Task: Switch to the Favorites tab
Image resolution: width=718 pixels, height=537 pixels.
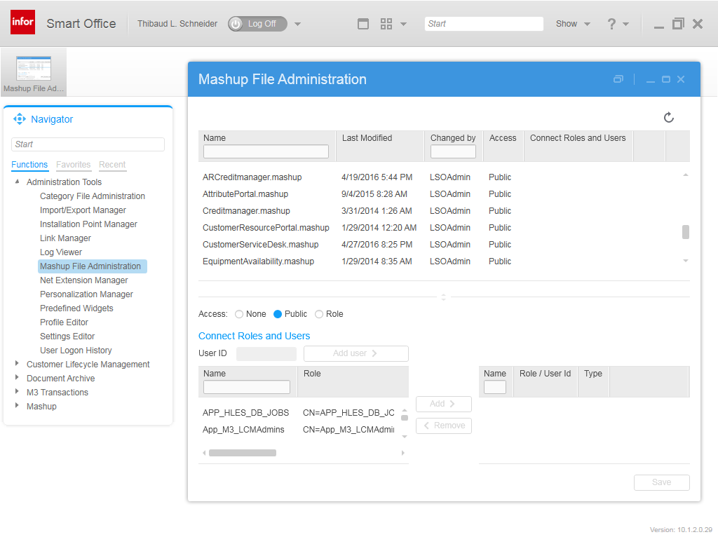Action: 73,165
